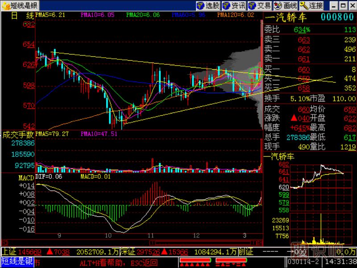
Task: Click the 连接 connection key button
Action: click(311, 5)
